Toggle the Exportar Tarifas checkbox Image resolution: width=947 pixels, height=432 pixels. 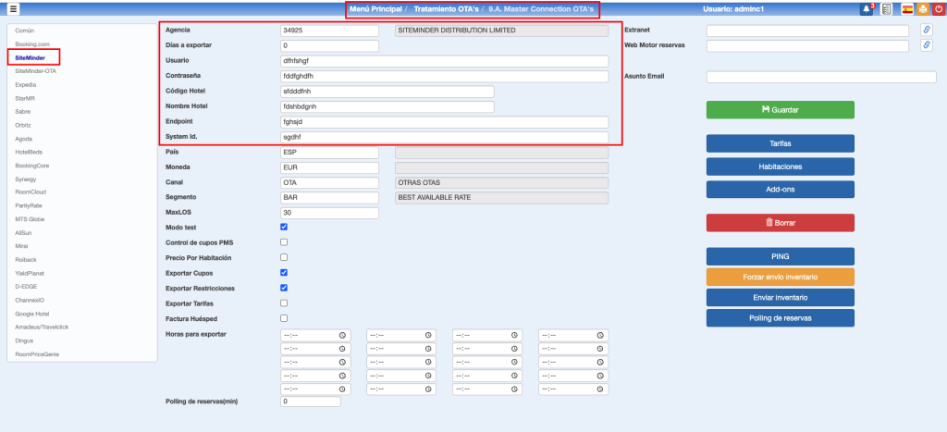coord(284,303)
